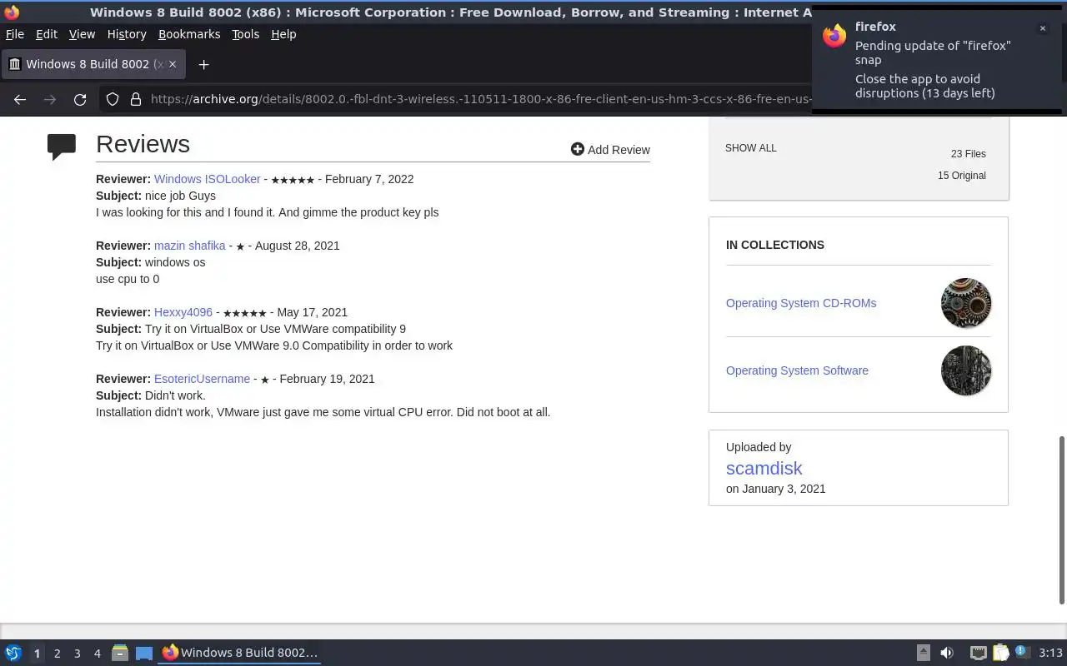1067x666 pixels.
Task: Open reviewer mazin shafika's profile
Action: click(x=189, y=246)
